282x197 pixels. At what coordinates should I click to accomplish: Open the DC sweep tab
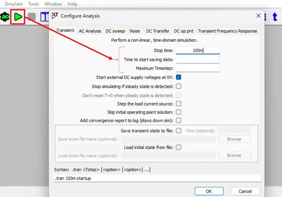[115, 31]
